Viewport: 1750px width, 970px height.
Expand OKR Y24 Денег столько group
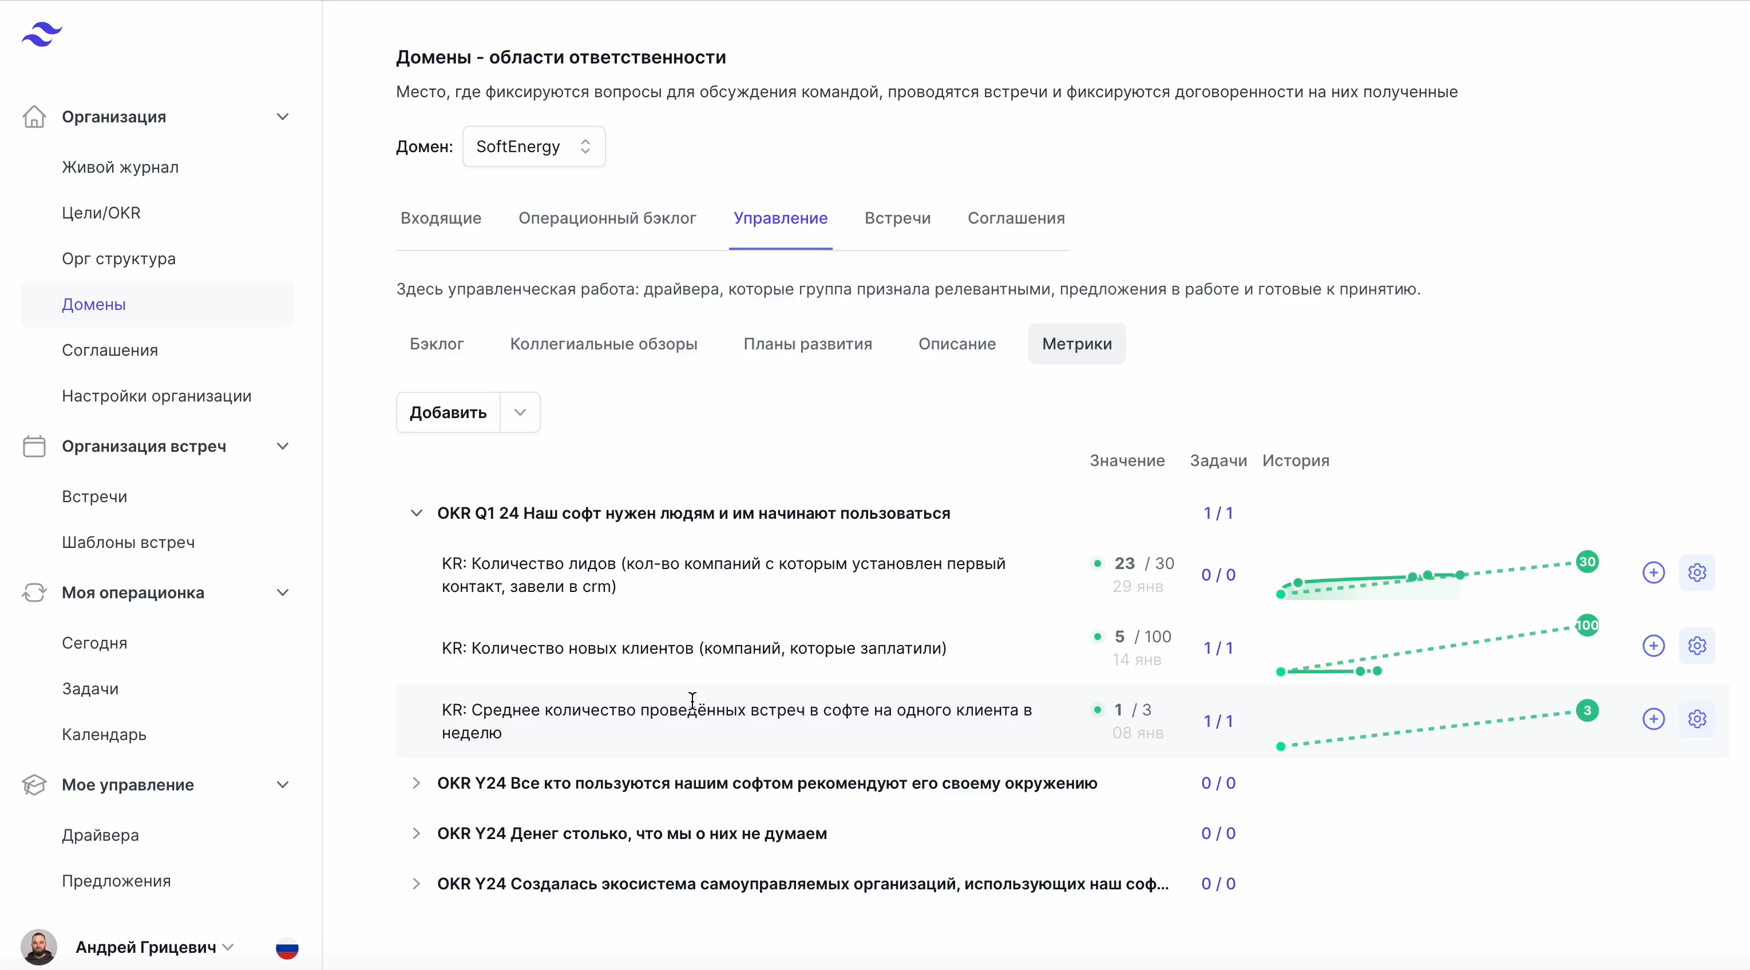417,833
